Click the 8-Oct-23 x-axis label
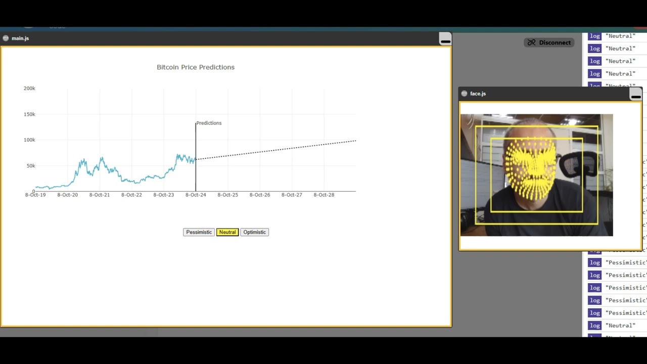 [x=163, y=195]
